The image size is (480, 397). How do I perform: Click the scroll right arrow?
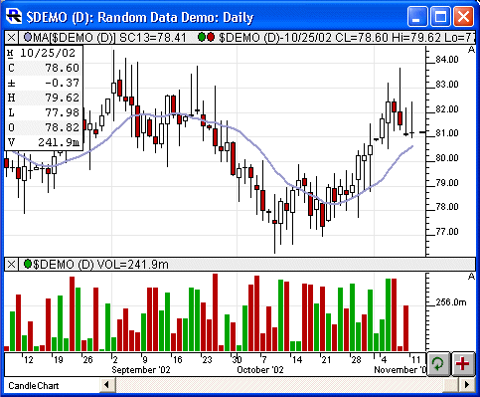(467, 385)
